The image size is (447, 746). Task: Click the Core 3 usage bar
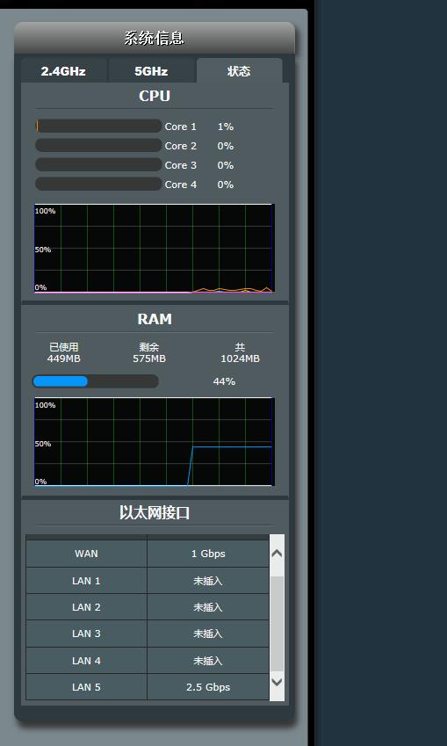click(x=98, y=164)
